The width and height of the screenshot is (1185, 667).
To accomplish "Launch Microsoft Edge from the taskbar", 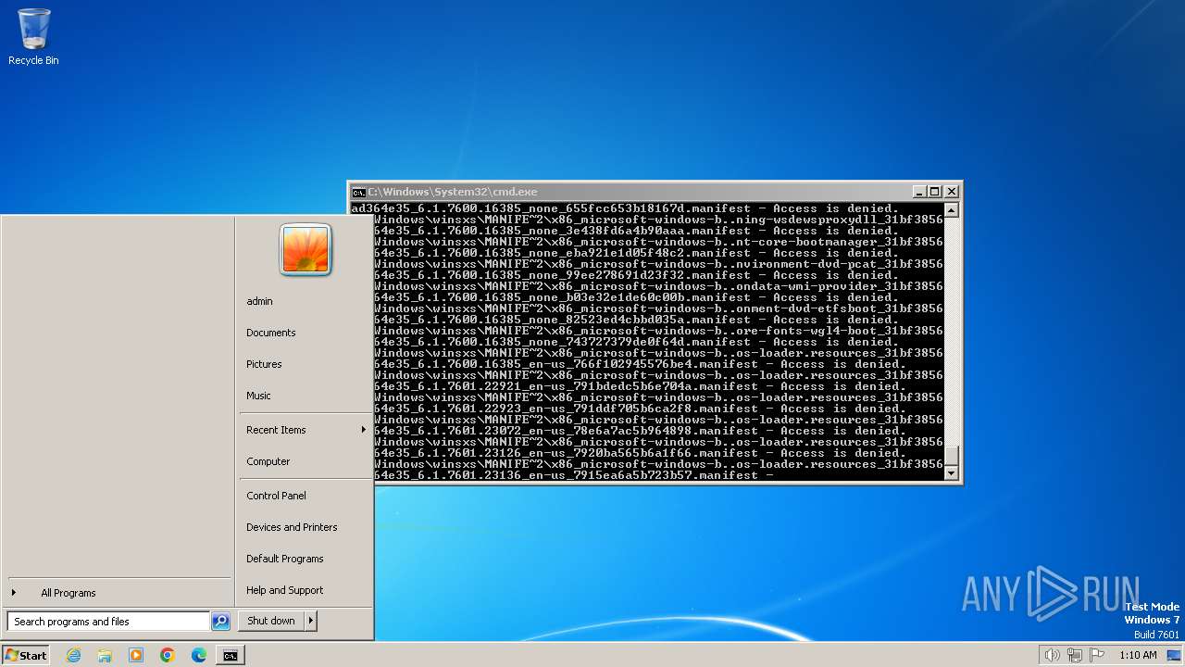I will (x=199, y=655).
